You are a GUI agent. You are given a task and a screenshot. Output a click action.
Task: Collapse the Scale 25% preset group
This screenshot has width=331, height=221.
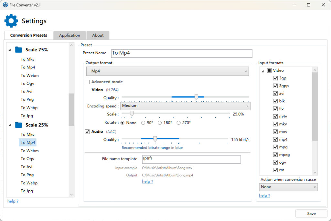[10, 125]
